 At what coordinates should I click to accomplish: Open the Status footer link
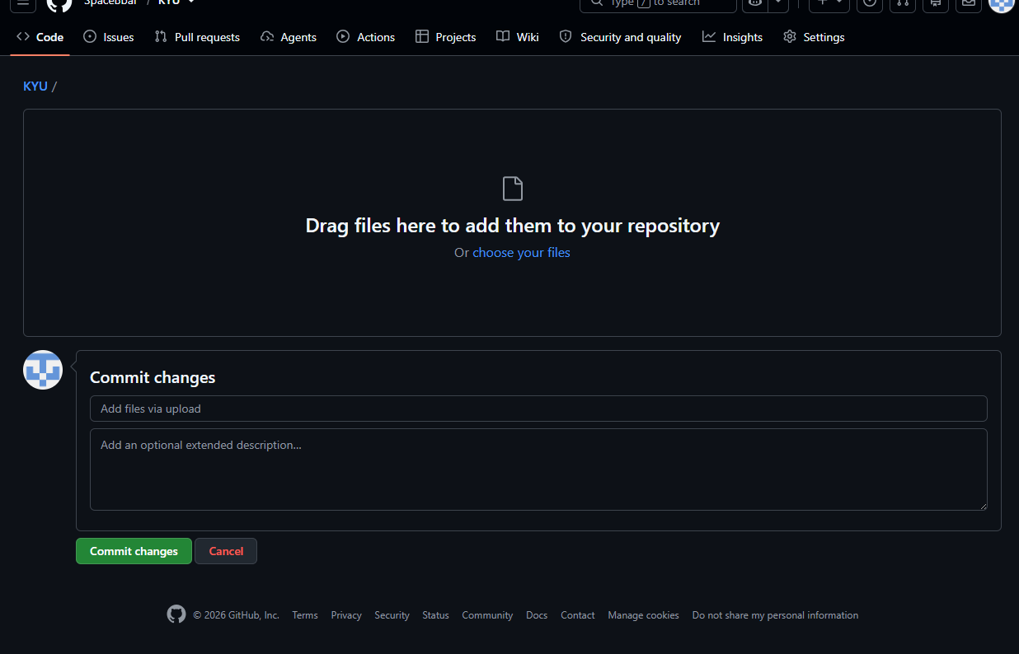(x=435, y=615)
